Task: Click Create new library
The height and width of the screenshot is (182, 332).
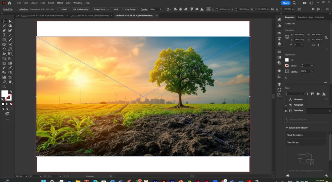Action: pyautogui.click(x=297, y=128)
